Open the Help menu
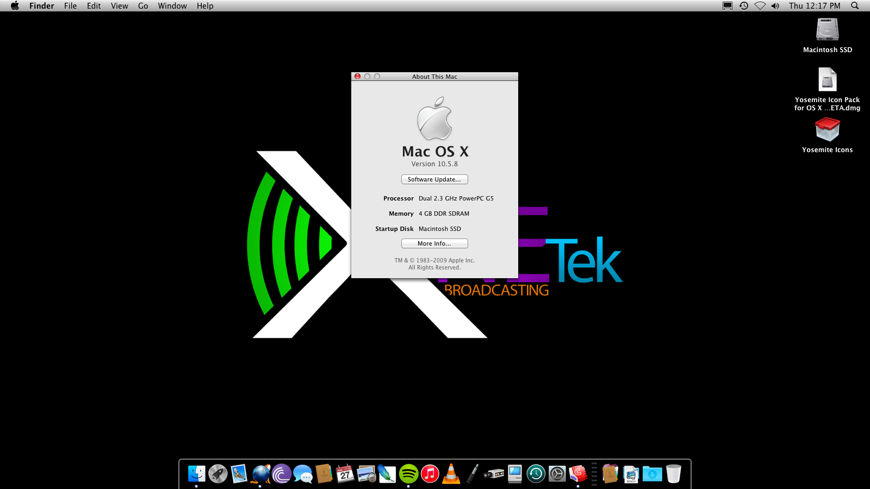 pyautogui.click(x=205, y=6)
